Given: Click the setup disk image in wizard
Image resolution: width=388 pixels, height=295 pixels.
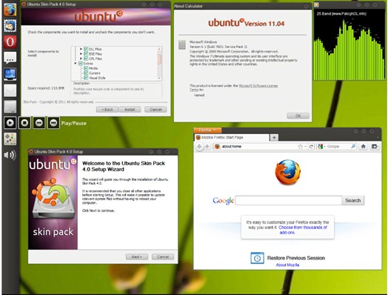Looking at the screenshot, I should pos(53,198).
